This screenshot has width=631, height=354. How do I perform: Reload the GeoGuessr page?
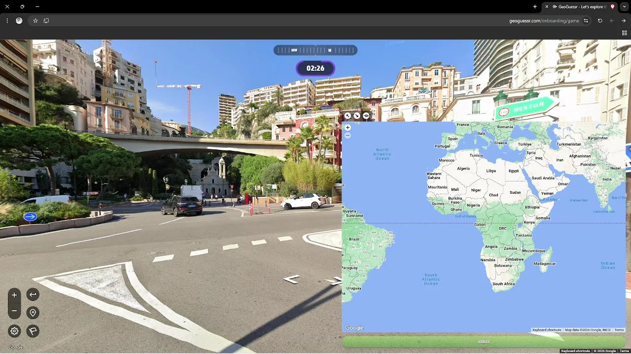(600, 21)
